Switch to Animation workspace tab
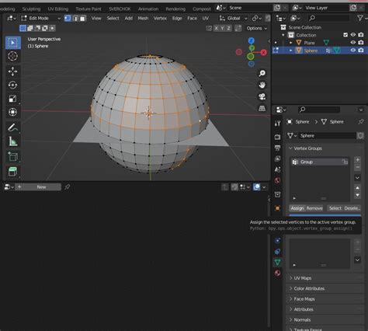368x331 pixels. click(148, 9)
